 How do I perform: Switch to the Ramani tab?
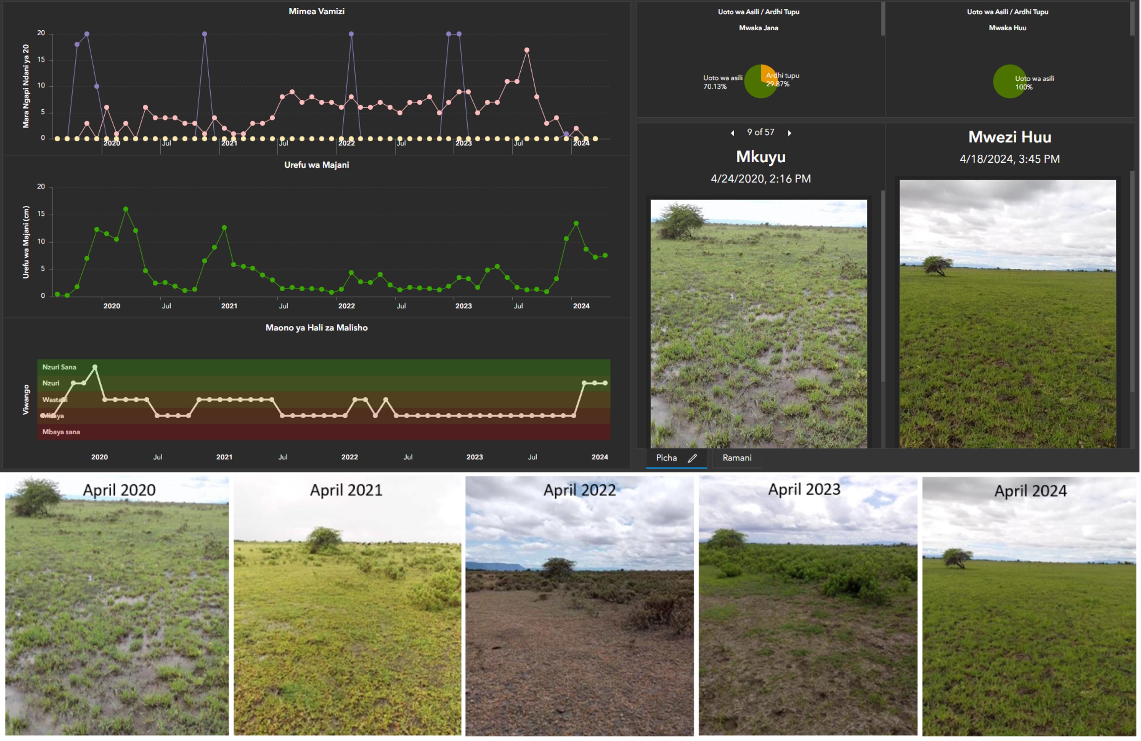[737, 458]
